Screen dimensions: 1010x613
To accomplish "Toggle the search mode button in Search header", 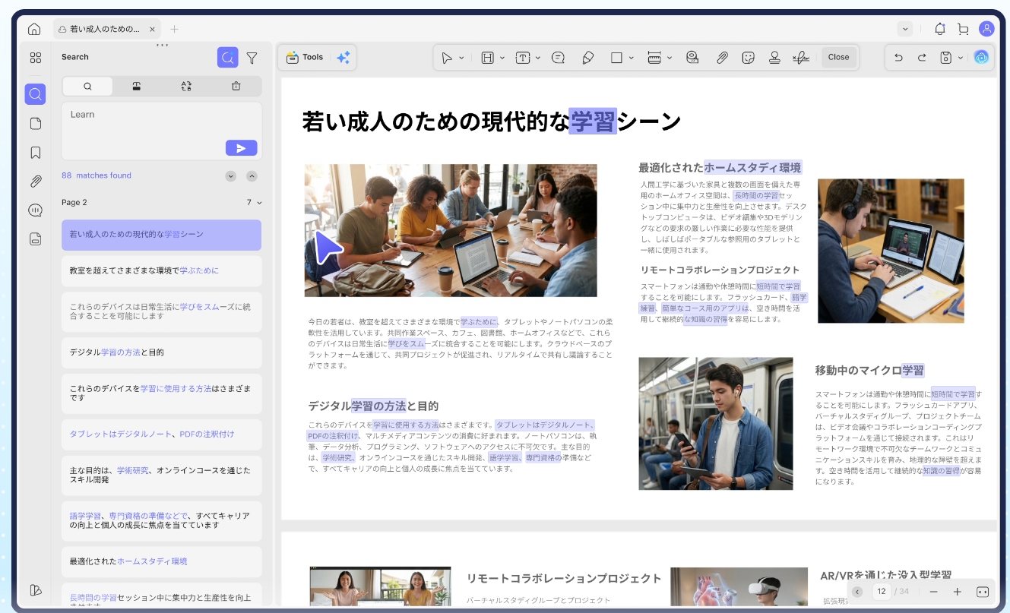I will (x=227, y=57).
